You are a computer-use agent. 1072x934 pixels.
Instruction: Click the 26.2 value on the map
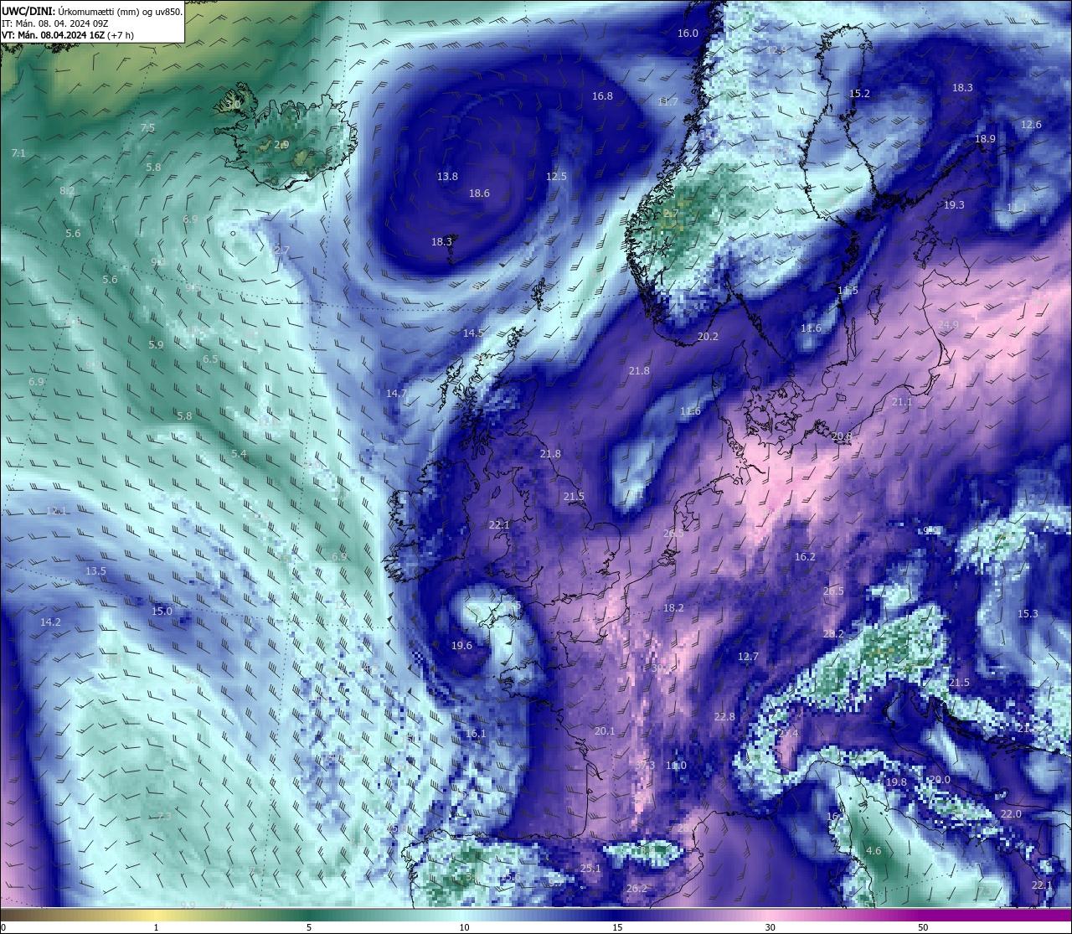636,889
